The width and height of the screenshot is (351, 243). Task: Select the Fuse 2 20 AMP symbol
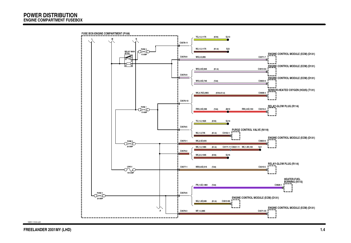tap(130, 144)
